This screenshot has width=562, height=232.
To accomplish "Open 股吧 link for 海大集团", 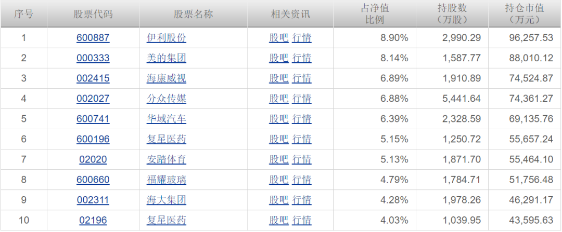I will (279, 199).
